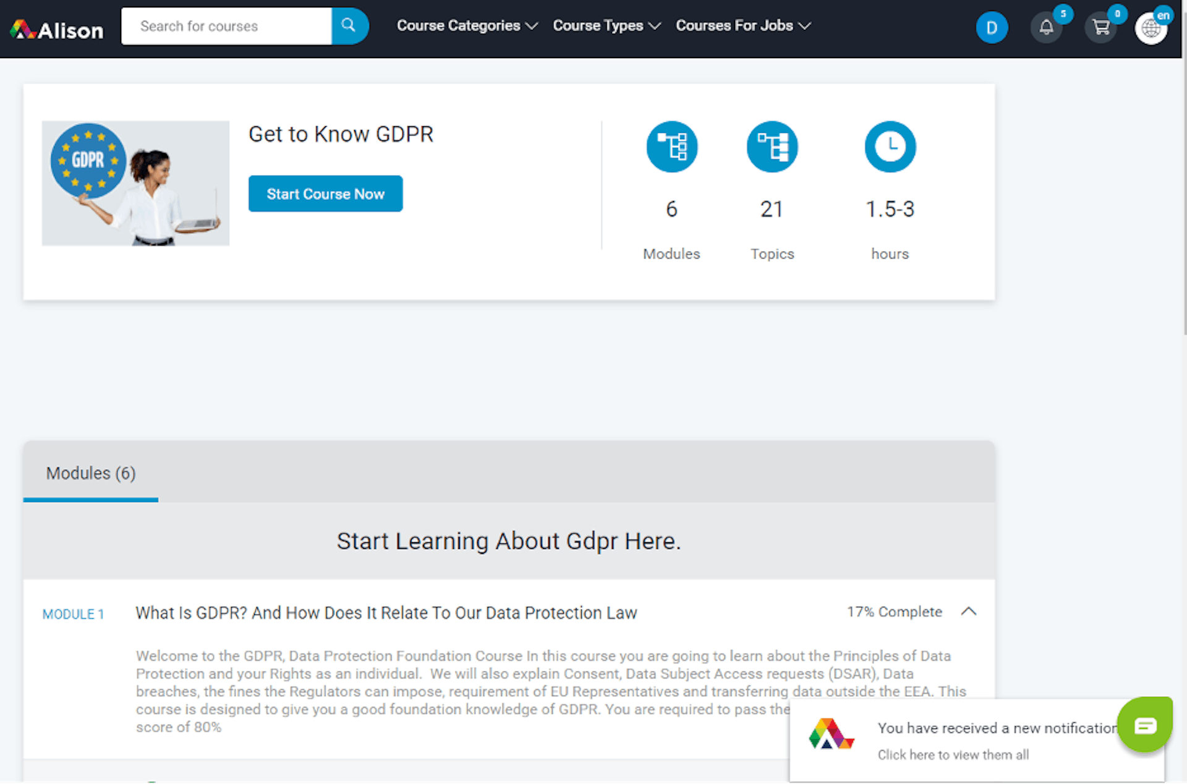Collapse Module 1 with chevron toggle
Image resolution: width=1187 pixels, height=784 pixels.
tap(969, 611)
